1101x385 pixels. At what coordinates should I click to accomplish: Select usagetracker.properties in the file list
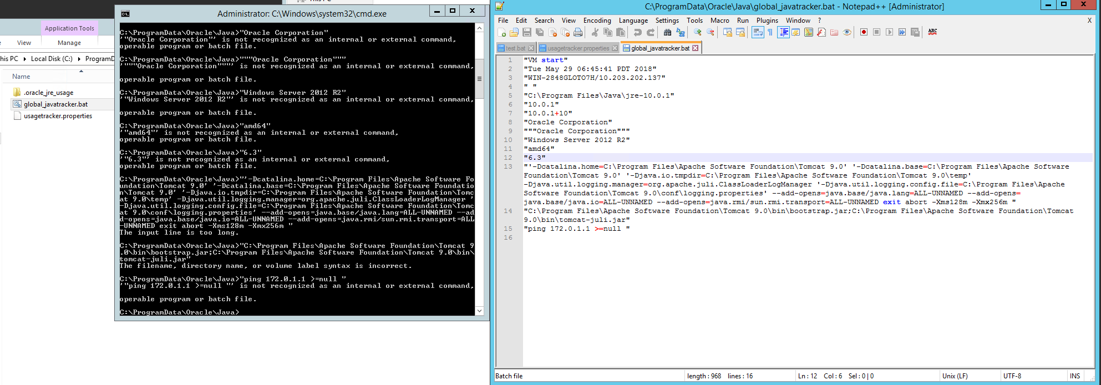click(x=58, y=116)
